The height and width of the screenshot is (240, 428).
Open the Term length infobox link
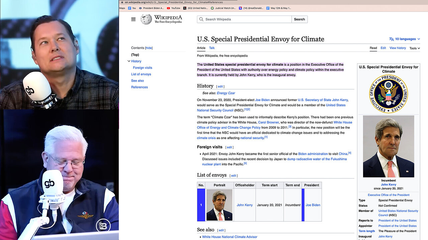coord(367,231)
